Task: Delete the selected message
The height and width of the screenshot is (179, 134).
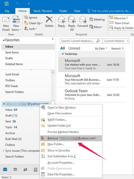Action: point(49,22)
